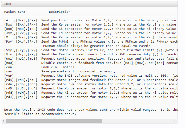Click the [Axx],[Bxx],[Cxx] packet text

coord(21,20)
